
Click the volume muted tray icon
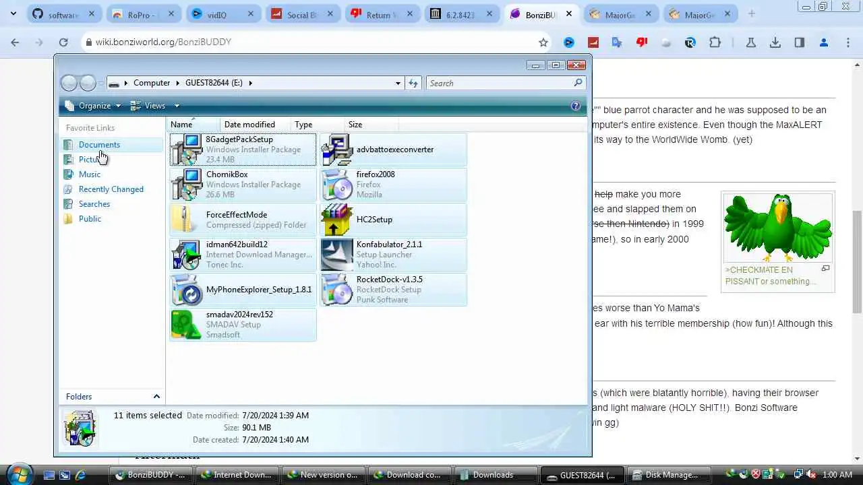810,475
